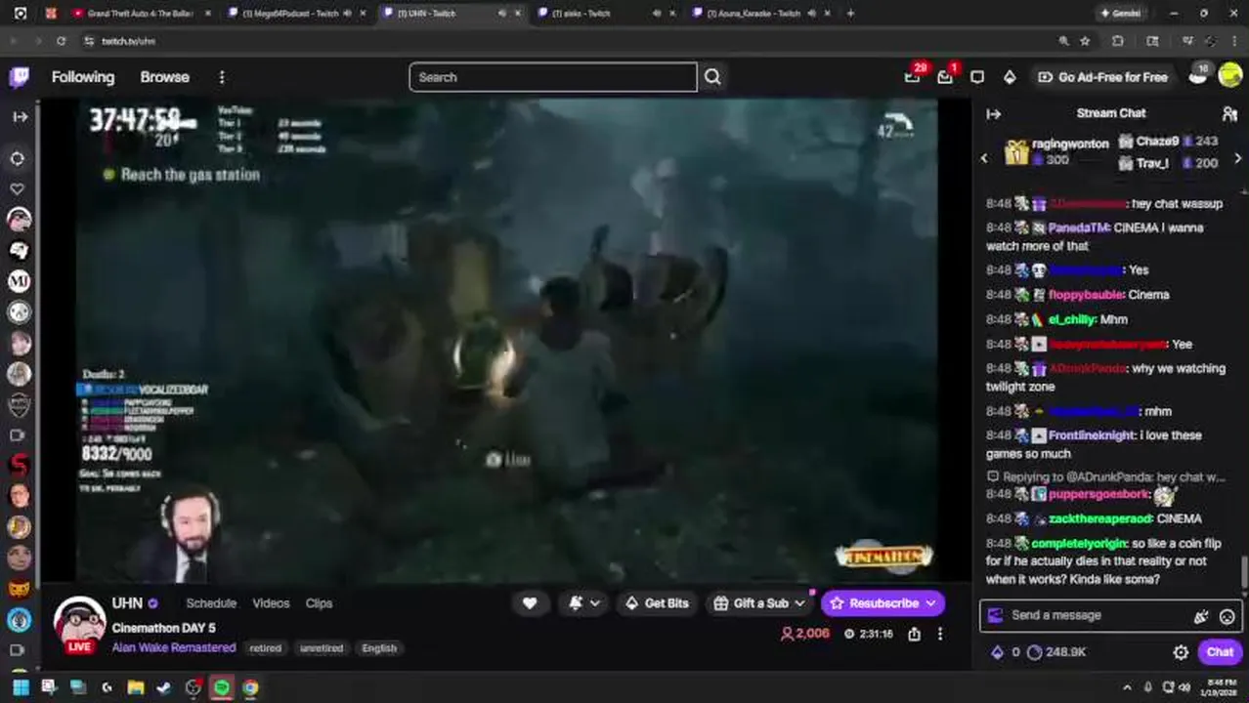
Task: Open the Browse page
Action: (x=164, y=77)
